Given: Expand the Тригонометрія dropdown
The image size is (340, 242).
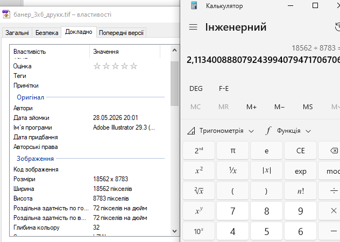Looking at the screenshot, I should click(221, 131).
